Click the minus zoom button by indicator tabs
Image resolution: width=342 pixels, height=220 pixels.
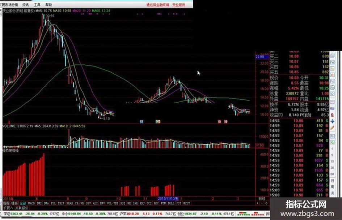click(x=262, y=203)
